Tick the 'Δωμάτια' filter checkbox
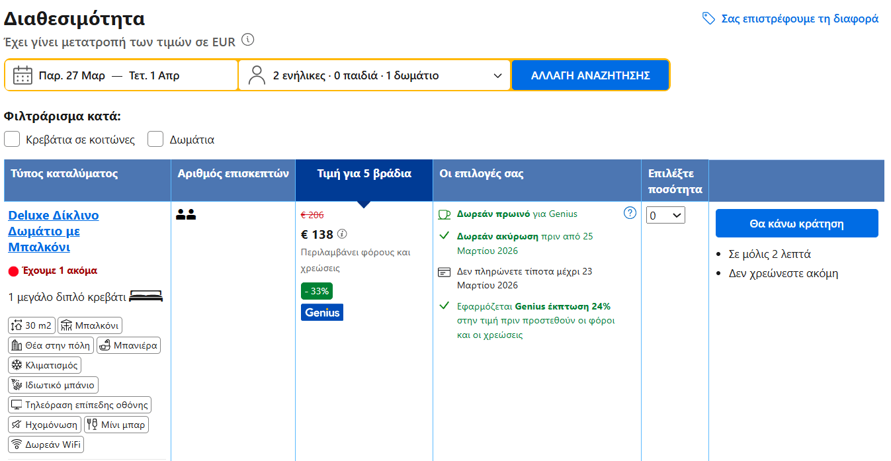Viewport: 891px width, 461px height. [x=155, y=139]
